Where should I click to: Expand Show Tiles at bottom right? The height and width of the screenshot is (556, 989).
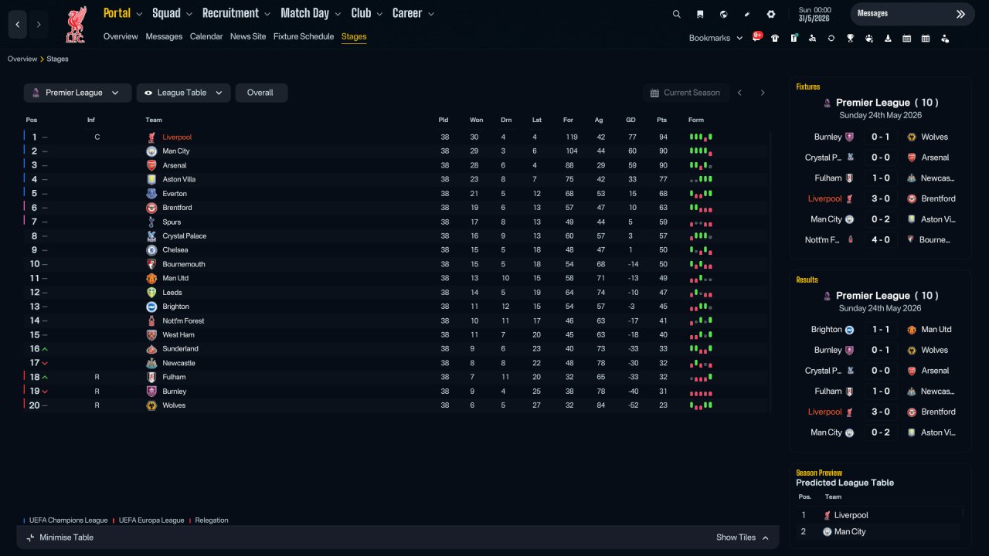click(743, 537)
